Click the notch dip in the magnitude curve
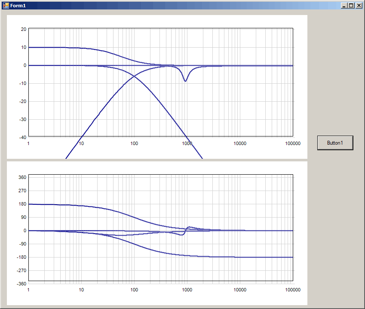Screen dimensions: 365x309 tap(185, 81)
